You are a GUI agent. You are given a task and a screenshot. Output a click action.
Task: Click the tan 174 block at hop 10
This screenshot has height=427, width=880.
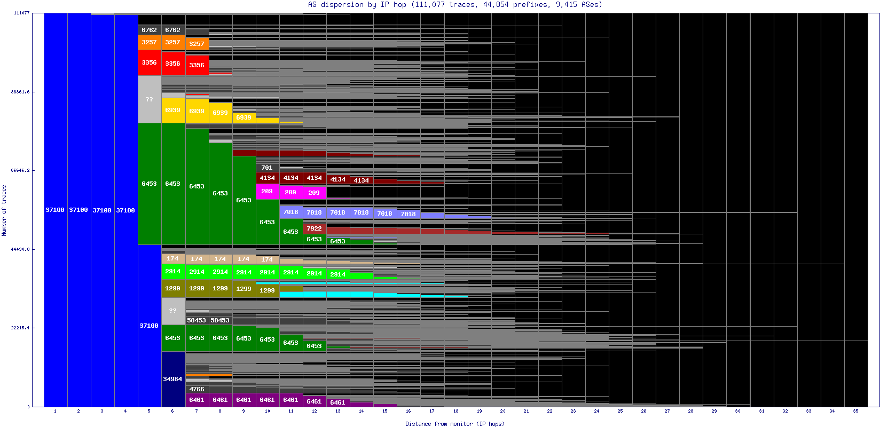tap(267, 260)
